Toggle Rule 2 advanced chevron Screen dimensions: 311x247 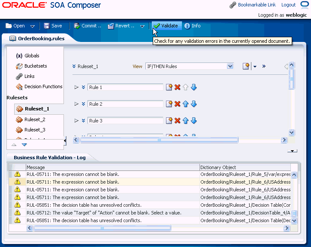pos(84,104)
